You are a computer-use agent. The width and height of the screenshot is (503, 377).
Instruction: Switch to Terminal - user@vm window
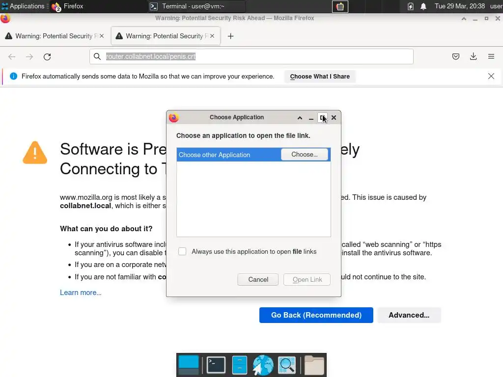coord(196,6)
